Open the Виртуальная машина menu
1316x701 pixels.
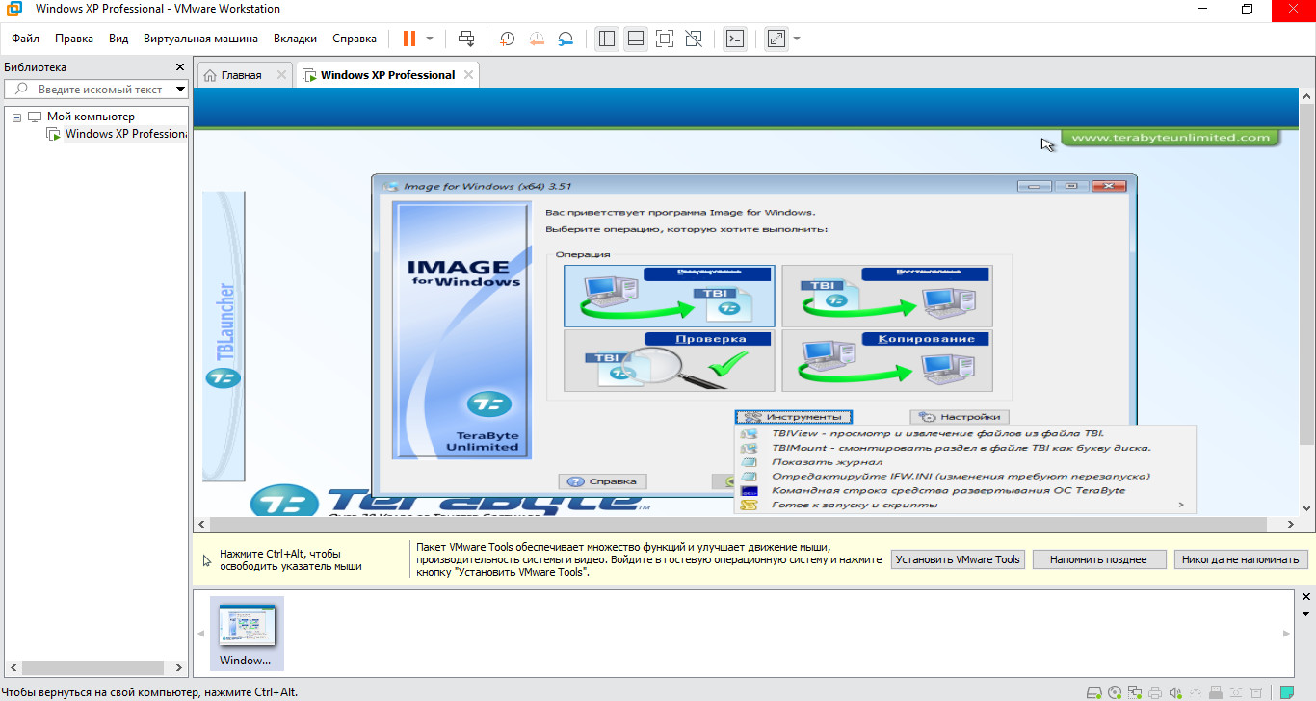click(200, 39)
